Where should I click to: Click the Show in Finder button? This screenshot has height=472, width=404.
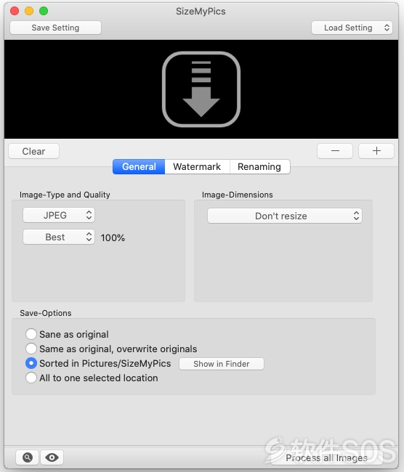pyautogui.click(x=222, y=364)
